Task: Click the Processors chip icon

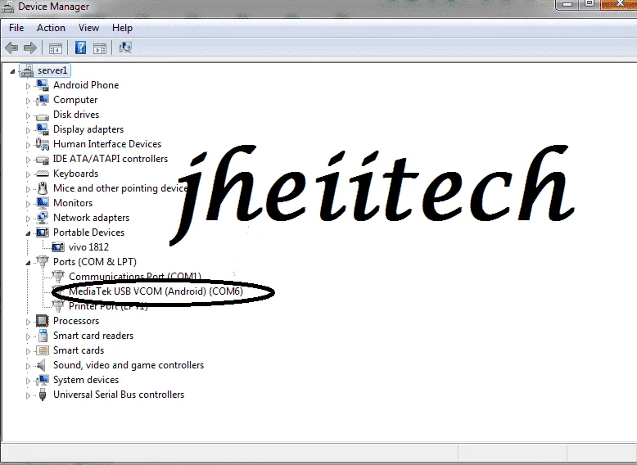Action: (x=43, y=321)
